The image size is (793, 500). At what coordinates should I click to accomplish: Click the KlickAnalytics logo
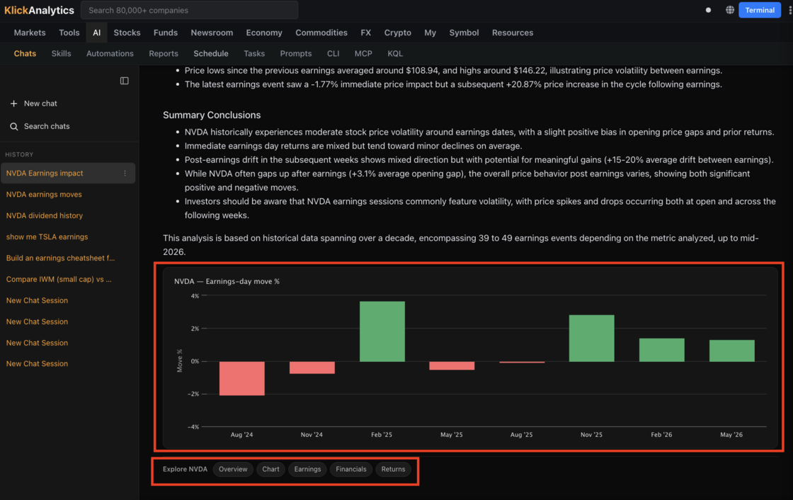pyautogui.click(x=39, y=10)
